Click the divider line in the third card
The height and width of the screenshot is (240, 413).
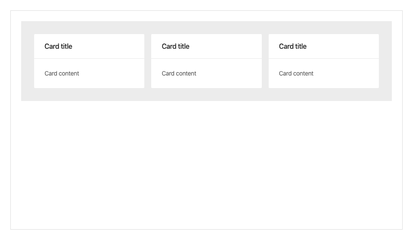point(324,58)
